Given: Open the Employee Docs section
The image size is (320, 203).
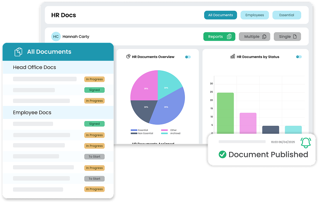Looking at the screenshot, I should click(58, 113).
